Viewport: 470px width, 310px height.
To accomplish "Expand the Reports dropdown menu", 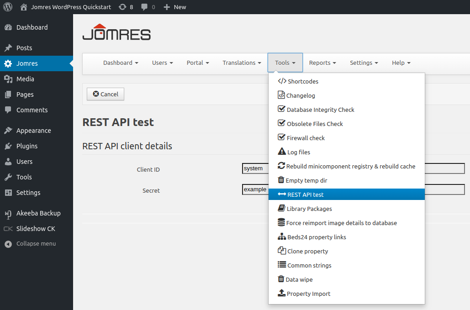I will point(322,63).
